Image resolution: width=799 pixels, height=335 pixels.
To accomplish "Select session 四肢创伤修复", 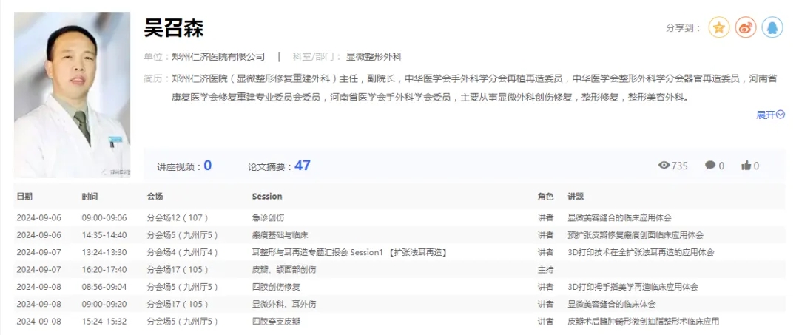I will 276,287.
